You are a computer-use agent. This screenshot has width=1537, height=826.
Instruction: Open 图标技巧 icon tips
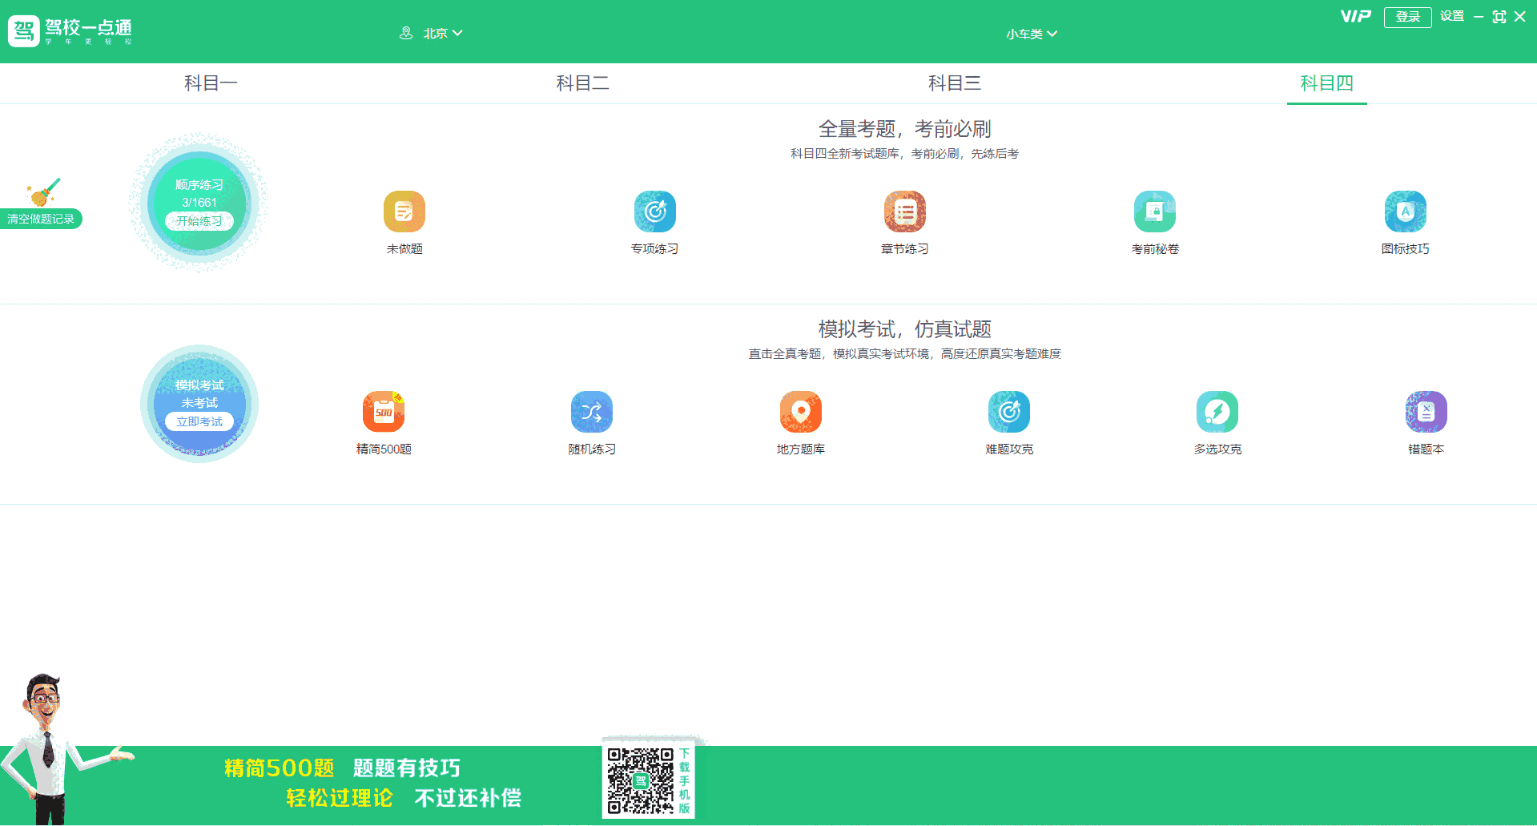(1405, 212)
